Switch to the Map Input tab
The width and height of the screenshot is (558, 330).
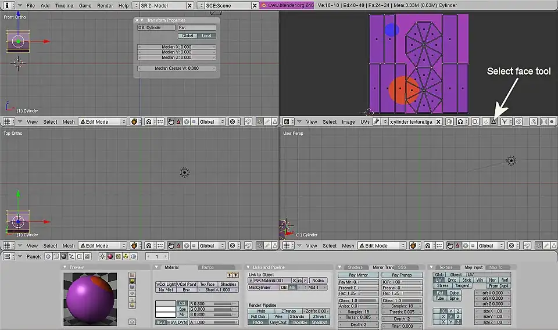click(473, 267)
